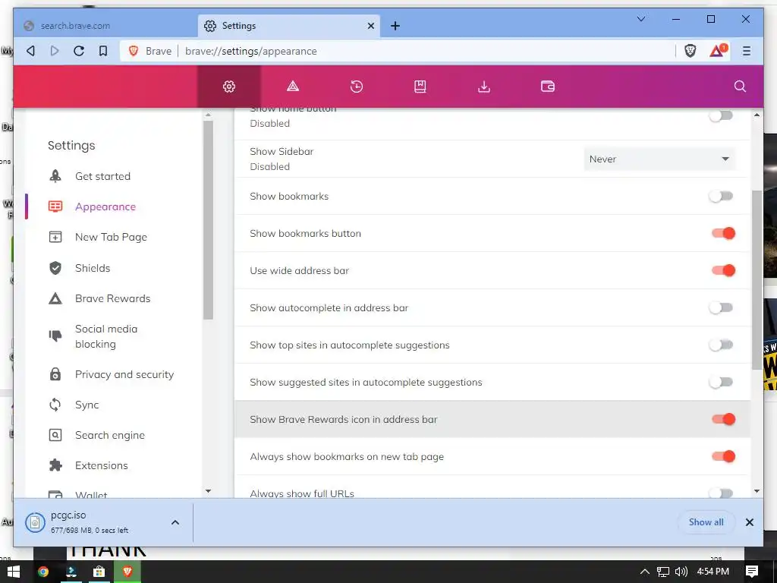The height and width of the screenshot is (583, 777).
Task: Open the Show Sidebar Never dropdown
Action: click(x=659, y=159)
